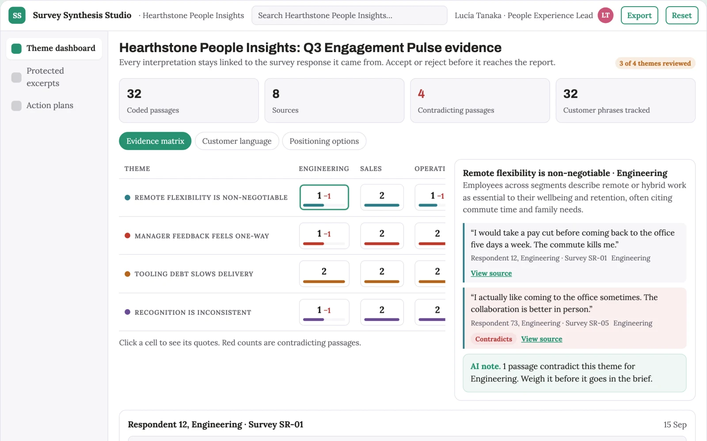Select Manager feedback Operations cell
The width and height of the screenshot is (707, 441).
tap(430, 236)
